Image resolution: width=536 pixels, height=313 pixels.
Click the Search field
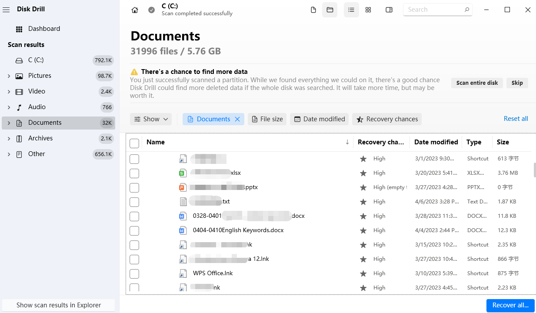(x=435, y=9)
